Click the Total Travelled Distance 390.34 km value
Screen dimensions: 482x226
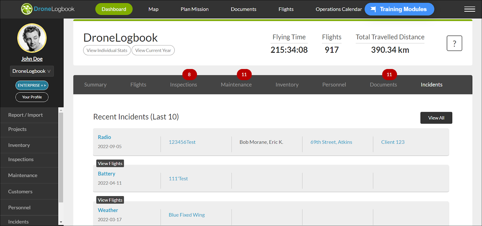pyautogui.click(x=390, y=50)
